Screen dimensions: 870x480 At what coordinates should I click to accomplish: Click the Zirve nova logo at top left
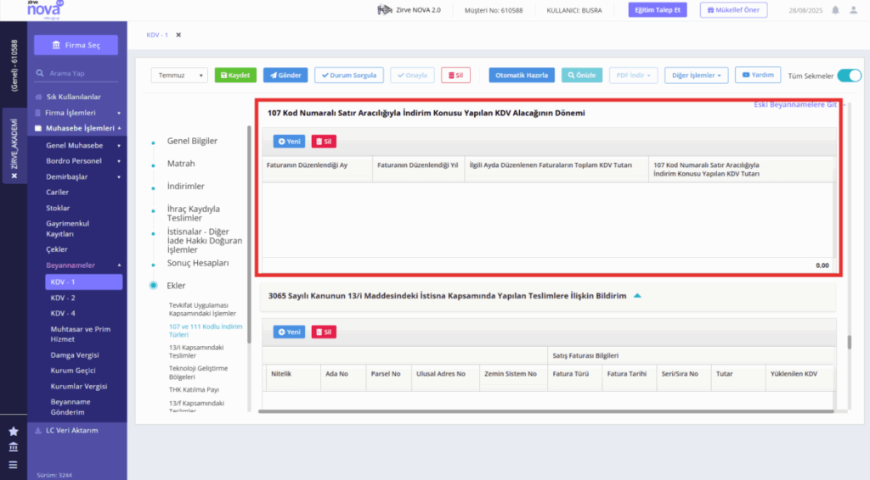[x=45, y=9]
